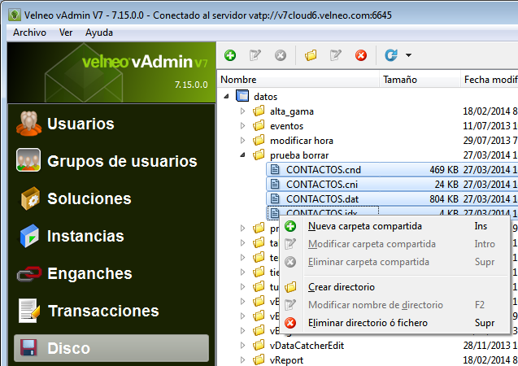Go to the Instancias section
518x366 pixels.
coord(111,236)
